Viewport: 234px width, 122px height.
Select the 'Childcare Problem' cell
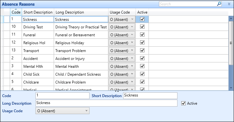tap(81, 82)
